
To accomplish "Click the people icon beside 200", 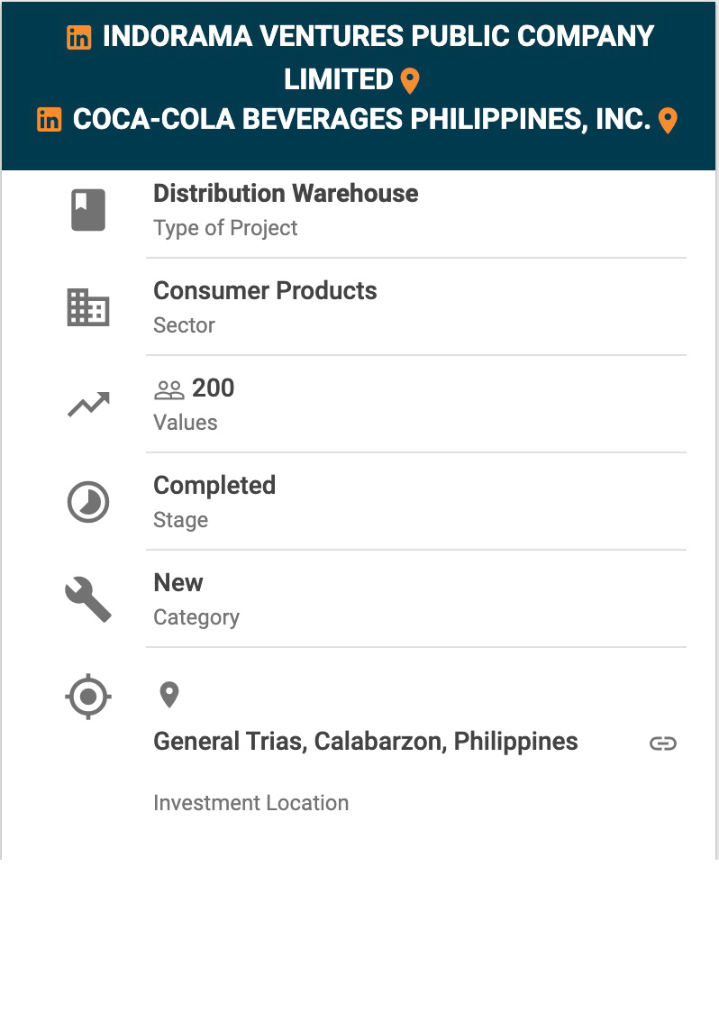I will point(169,390).
